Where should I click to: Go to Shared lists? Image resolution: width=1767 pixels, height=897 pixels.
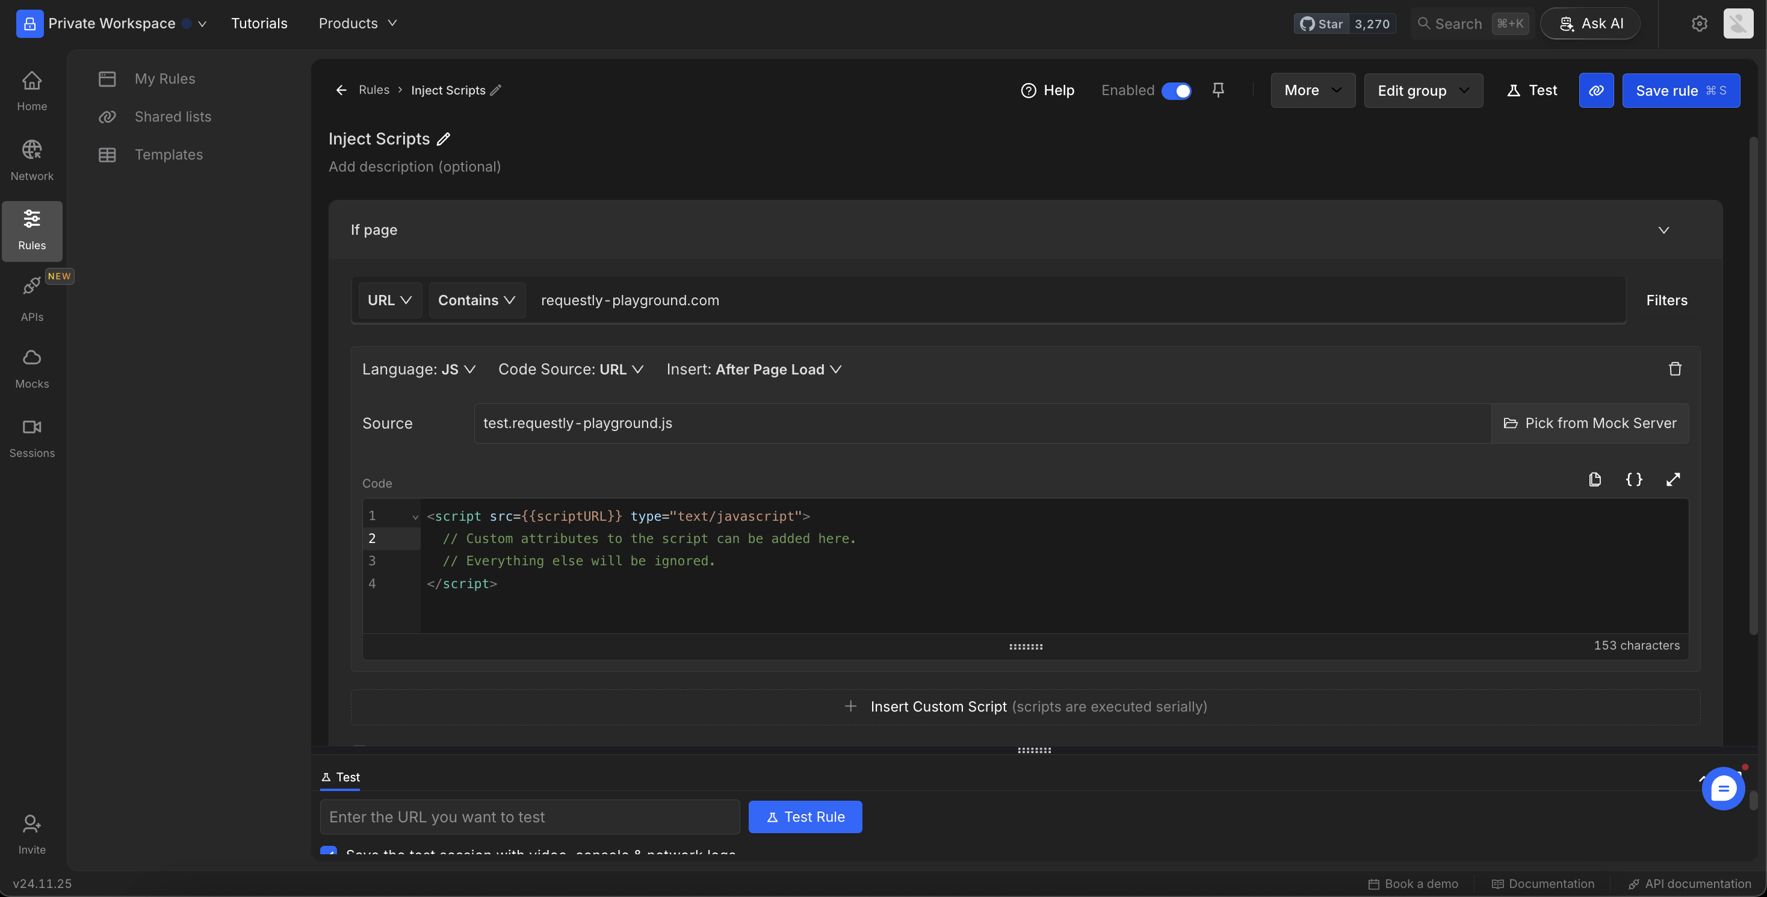(x=172, y=117)
